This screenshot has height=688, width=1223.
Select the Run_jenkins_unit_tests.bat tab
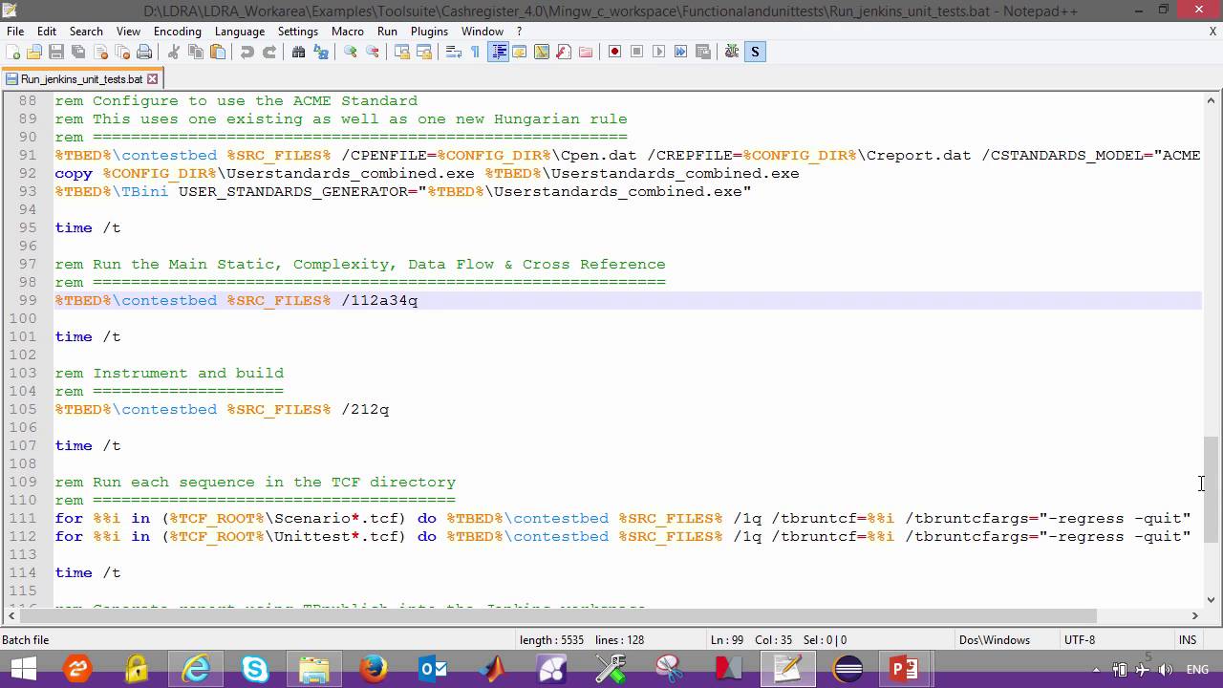pos(80,79)
